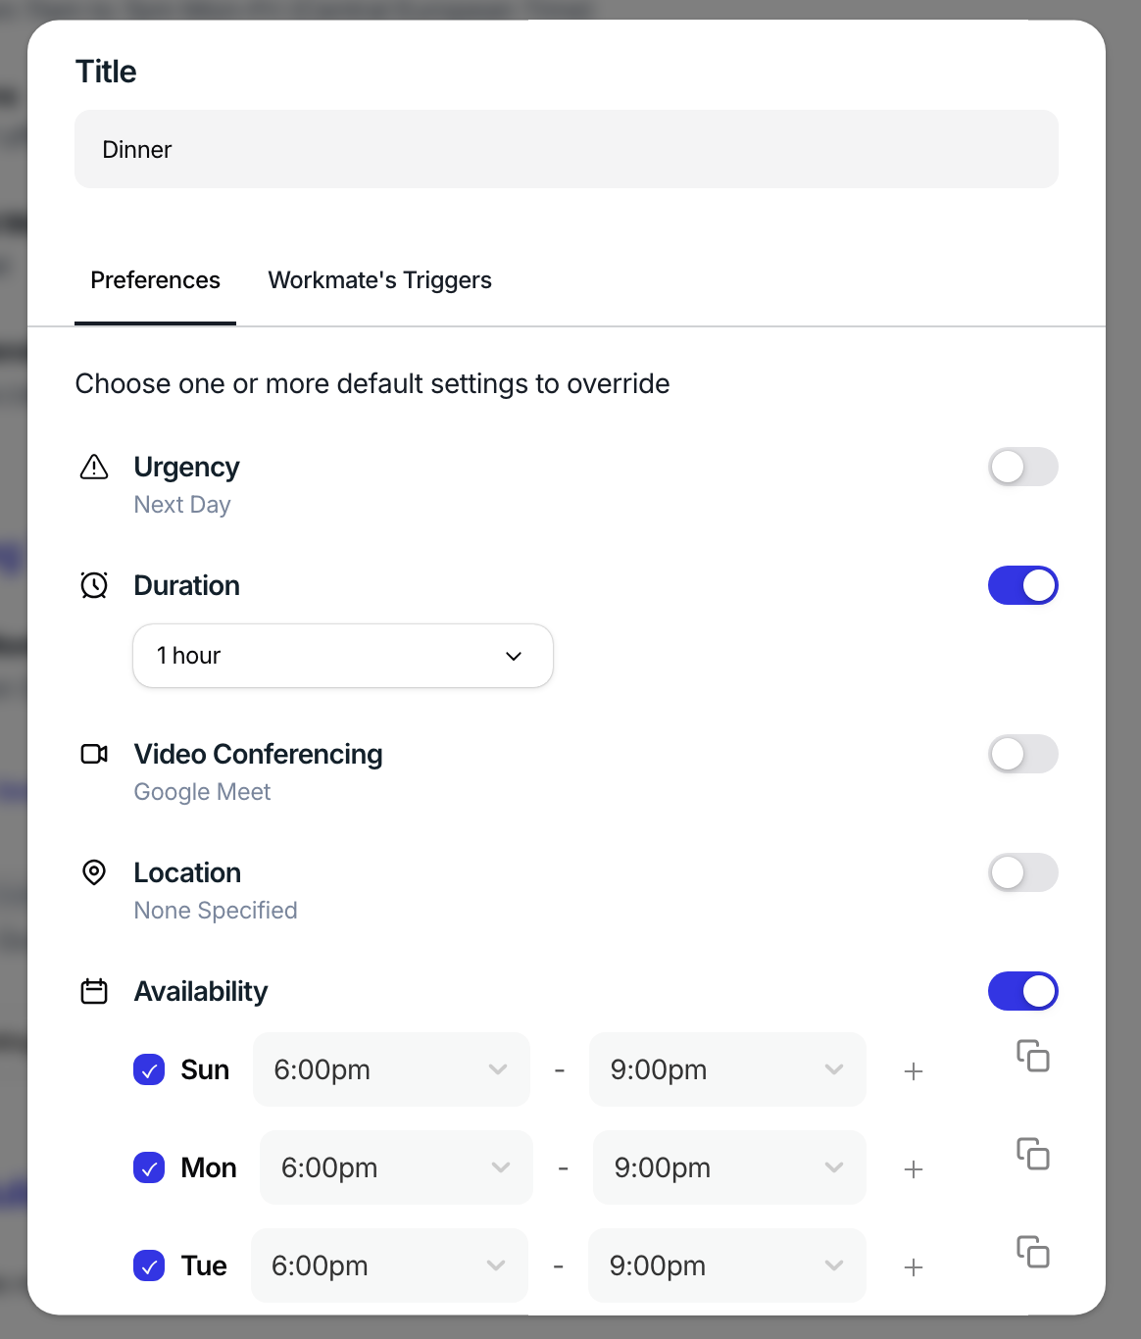Image resolution: width=1141 pixels, height=1339 pixels.
Task: Disable the Availability toggle
Action: (x=1023, y=991)
